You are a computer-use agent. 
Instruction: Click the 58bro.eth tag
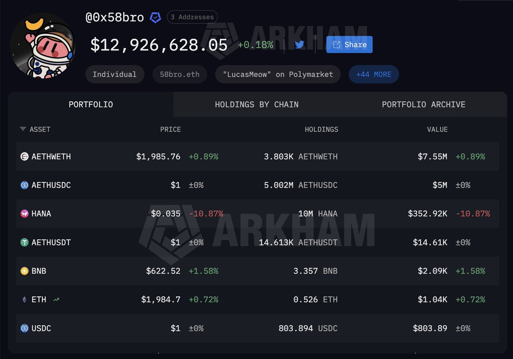tap(180, 74)
